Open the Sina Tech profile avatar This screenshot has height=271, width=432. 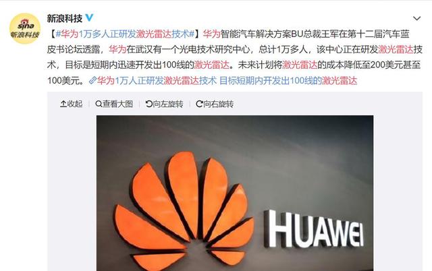(25, 28)
